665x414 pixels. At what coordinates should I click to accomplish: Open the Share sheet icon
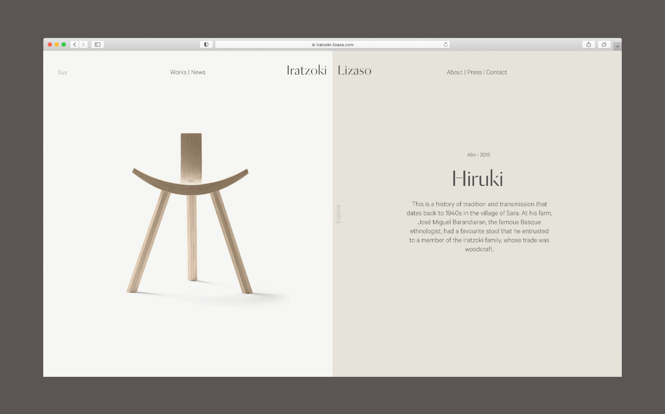point(589,44)
